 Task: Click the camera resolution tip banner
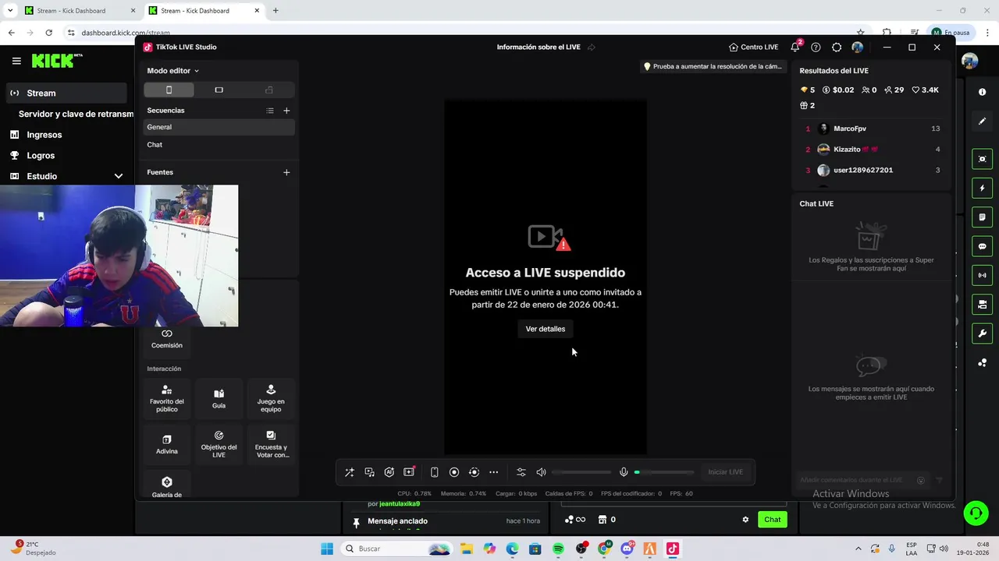pos(712,66)
